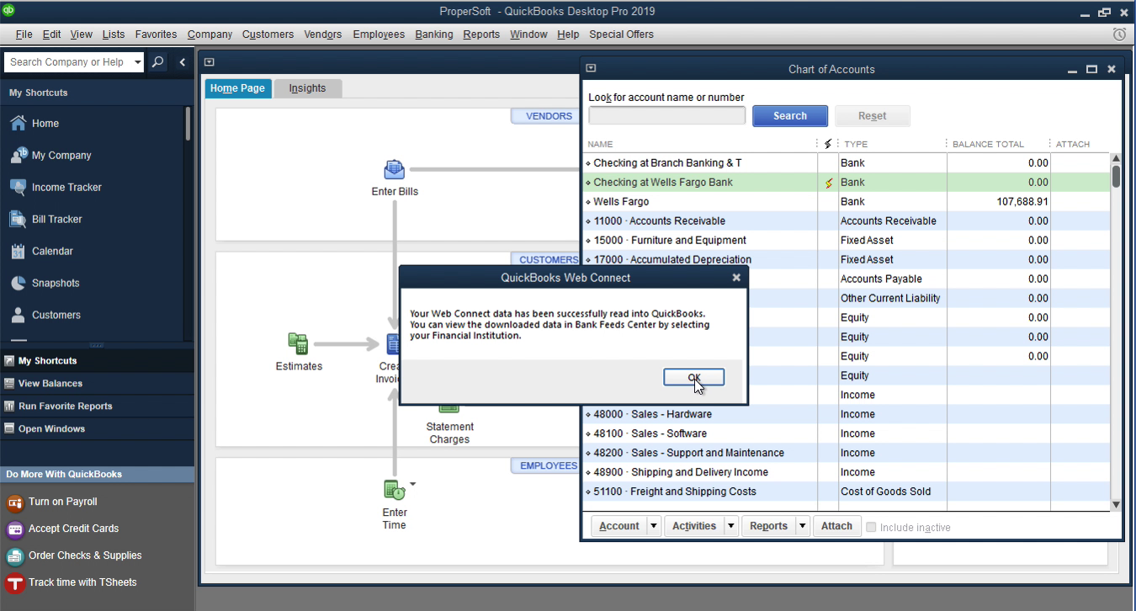Toggle the Include inactive checkbox
The image size is (1136, 611).
click(x=871, y=527)
